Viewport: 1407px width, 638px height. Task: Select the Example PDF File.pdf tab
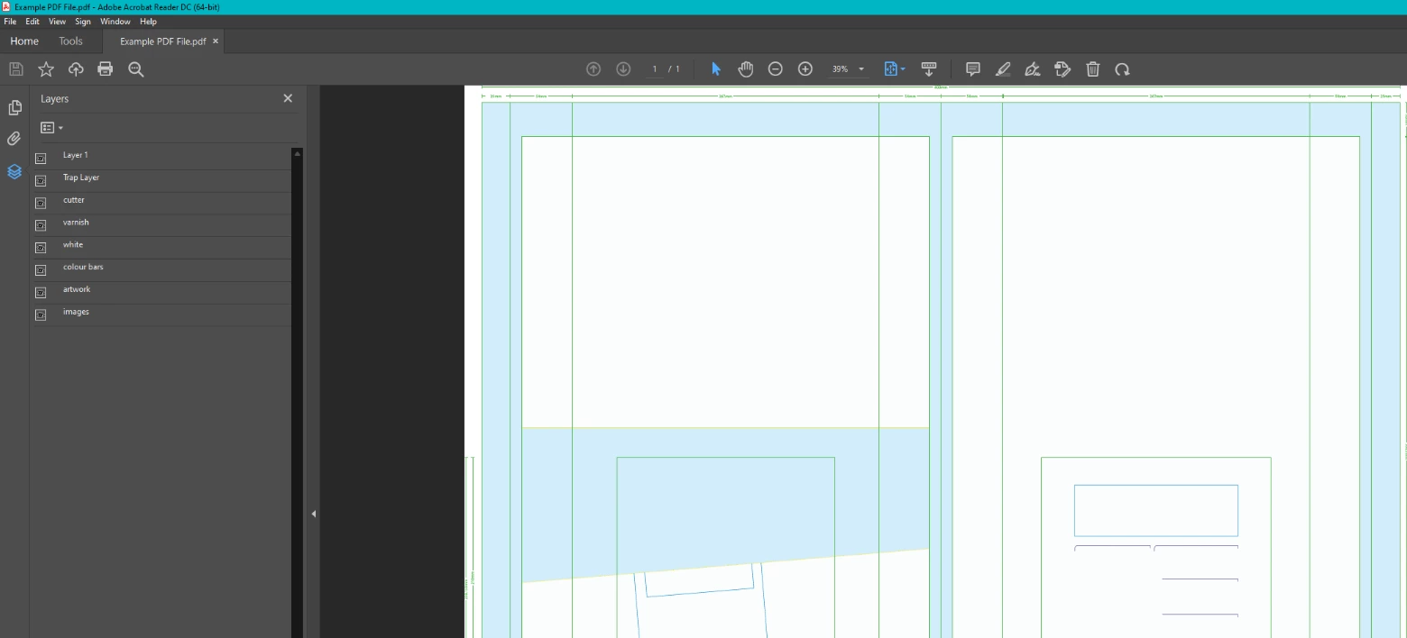click(162, 41)
